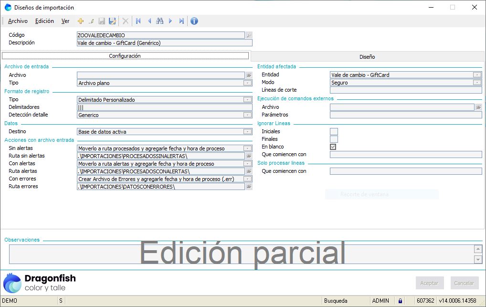Screen dimensions: 486x307
Task: Click the Aceptar button
Action: click(x=430, y=283)
